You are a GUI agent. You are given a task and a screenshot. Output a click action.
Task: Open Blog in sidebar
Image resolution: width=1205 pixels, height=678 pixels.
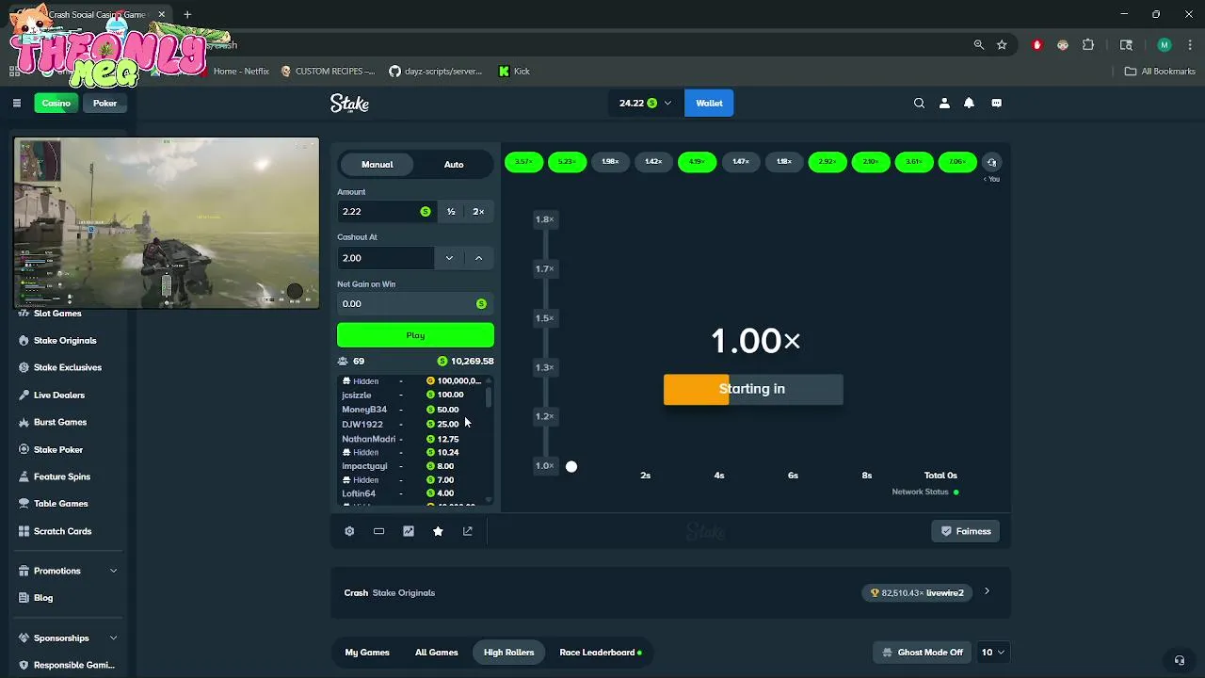pos(43,598)
